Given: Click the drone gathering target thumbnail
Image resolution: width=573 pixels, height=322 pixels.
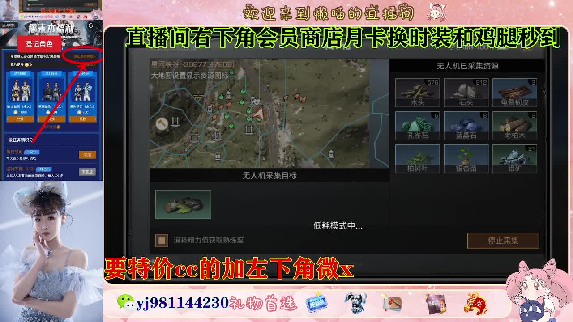Looking at the screenshot, I should coord(184,204).
